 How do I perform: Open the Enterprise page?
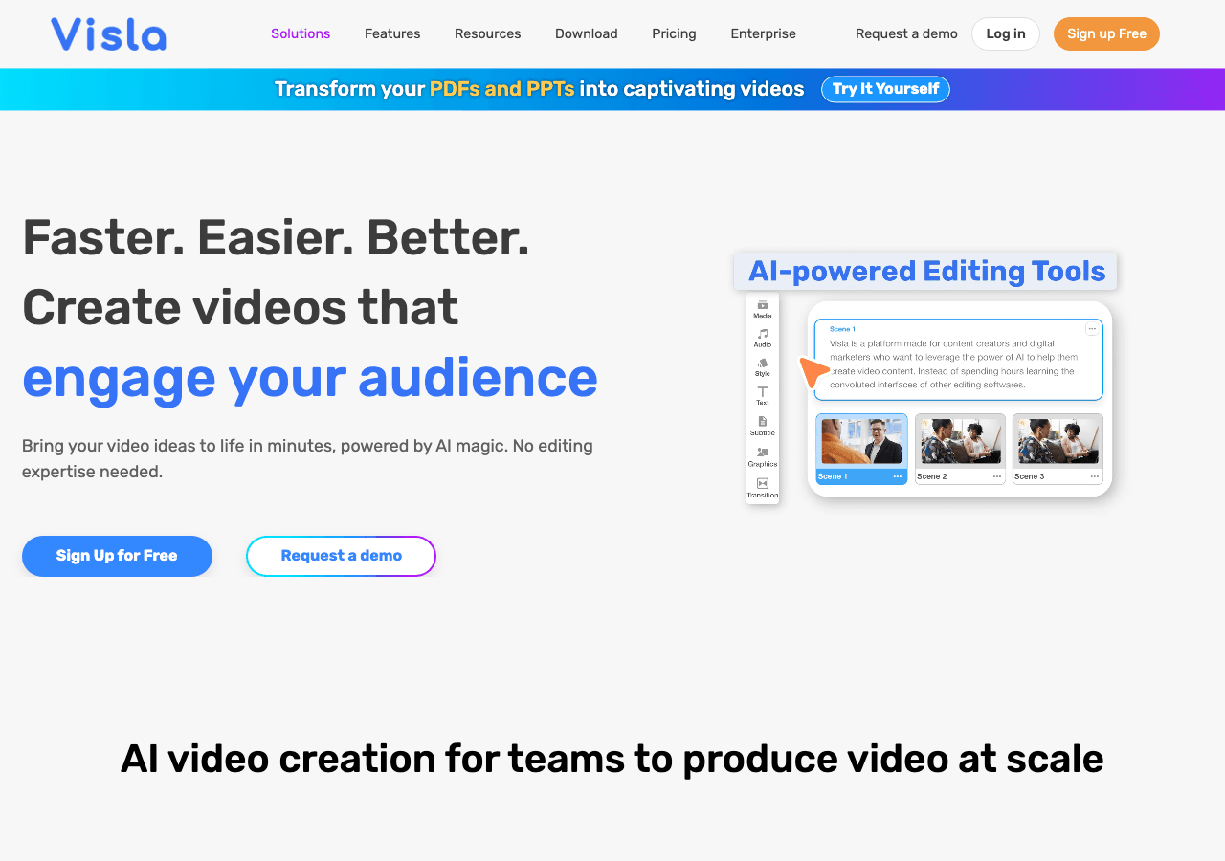764,33
